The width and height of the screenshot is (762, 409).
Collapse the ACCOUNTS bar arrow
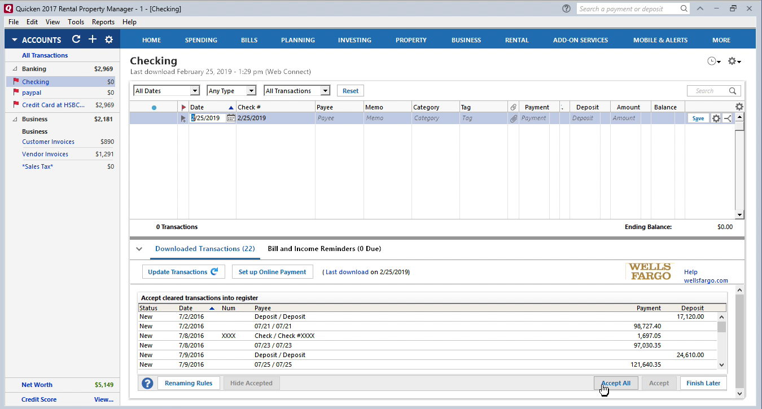tap(15, 40)
